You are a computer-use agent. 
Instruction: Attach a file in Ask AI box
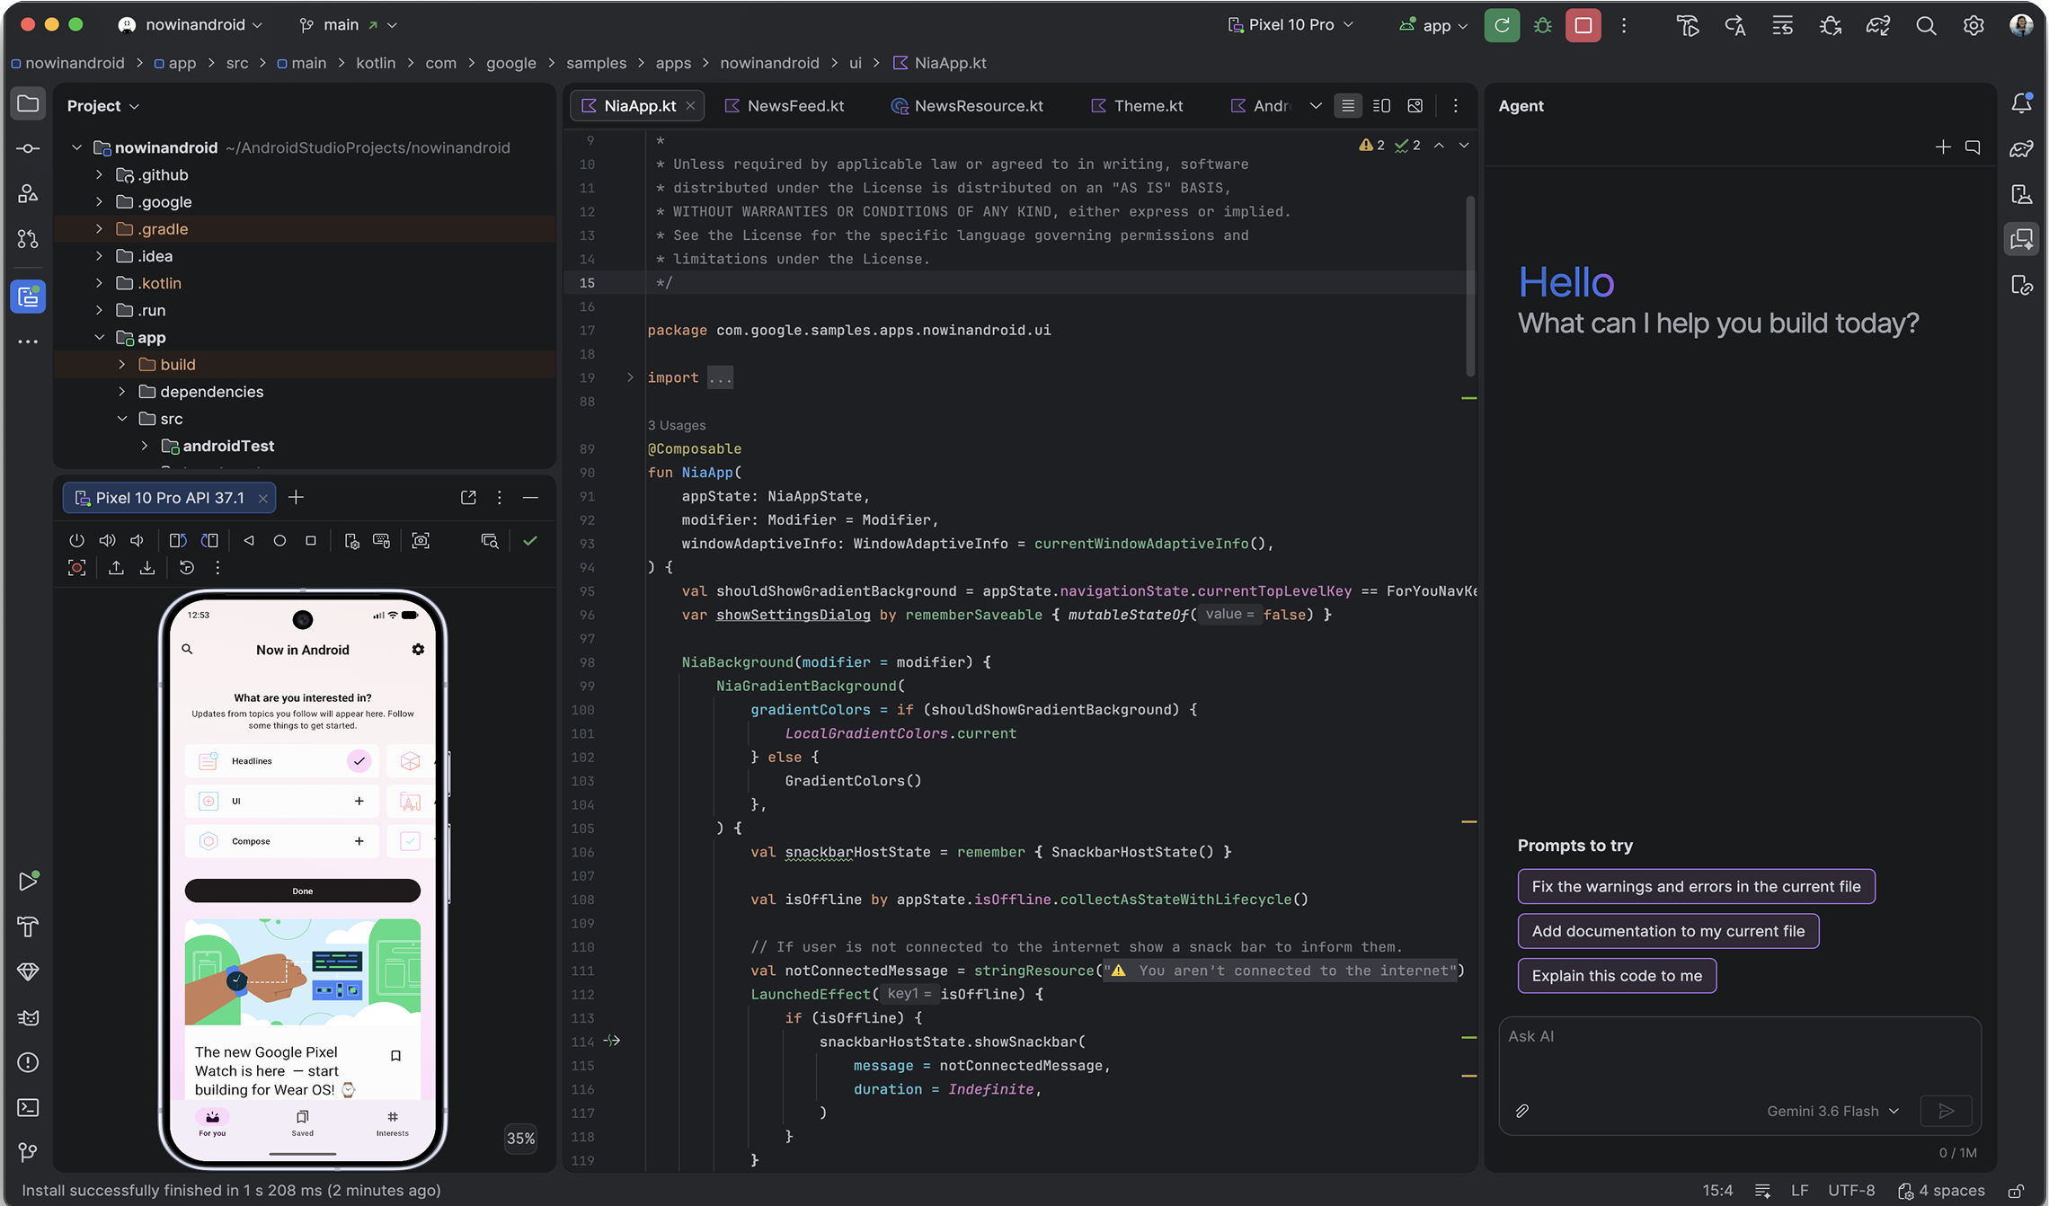tap(1522, 1111)
